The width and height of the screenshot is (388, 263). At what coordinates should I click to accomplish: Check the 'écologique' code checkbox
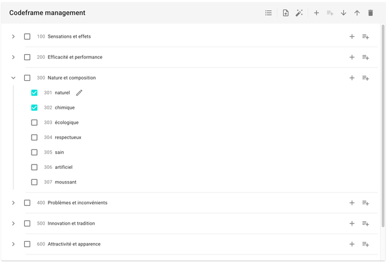pyautogui.click(x=35, y=123)
